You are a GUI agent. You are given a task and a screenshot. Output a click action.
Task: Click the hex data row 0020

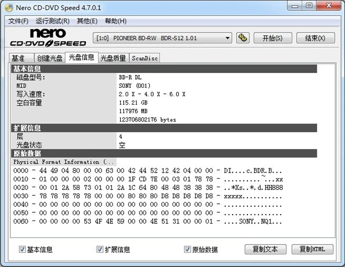[x=148, y=188]
